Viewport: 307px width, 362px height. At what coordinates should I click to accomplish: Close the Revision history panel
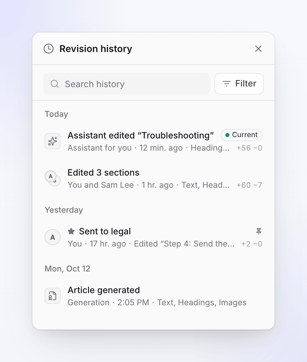pyautogui.click(x=258, y=49)
